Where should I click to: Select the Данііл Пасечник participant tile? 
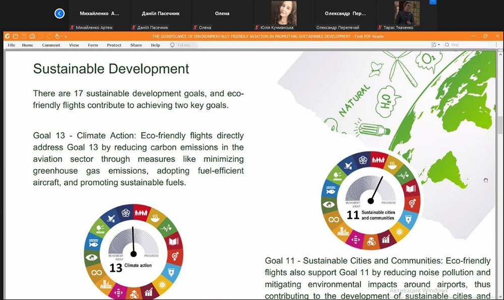point(161,15)
